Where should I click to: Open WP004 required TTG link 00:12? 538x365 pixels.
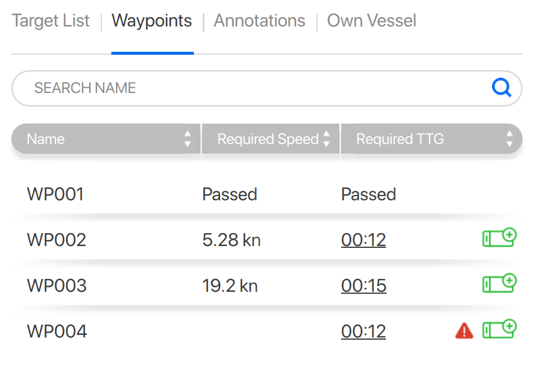(x=364, y=331)
